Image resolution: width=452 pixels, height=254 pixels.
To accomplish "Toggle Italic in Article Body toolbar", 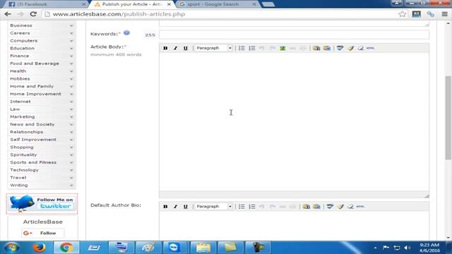I will (175, 48).
